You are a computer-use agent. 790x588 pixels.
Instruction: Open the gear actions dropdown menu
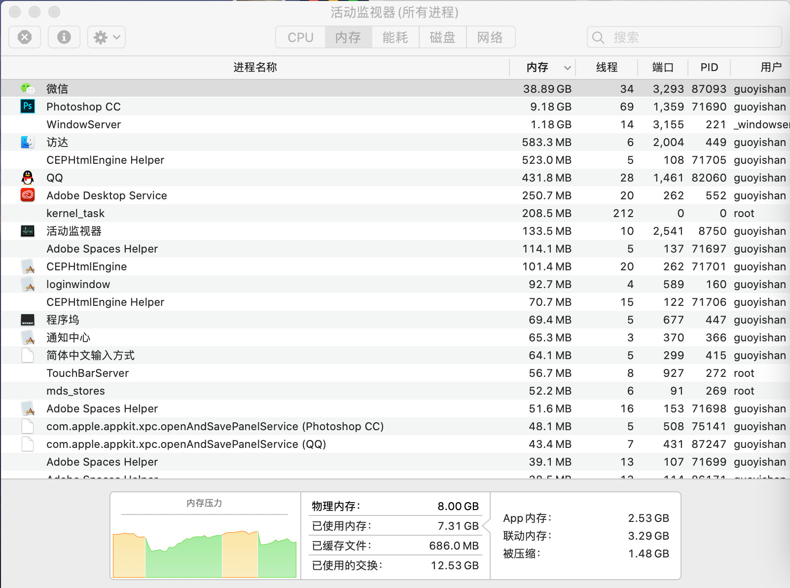(x=107, y=37)
